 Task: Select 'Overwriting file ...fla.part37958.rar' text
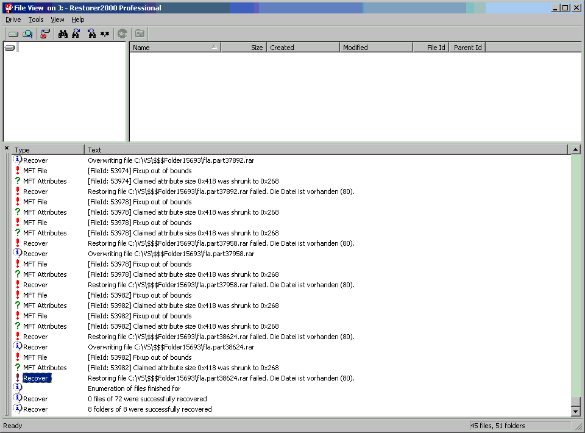point(171,254)
